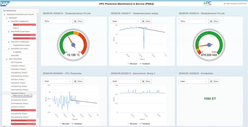Collapse the Messewand tree node
Screen dimensions: 248x127
pyautogui.click(x=7, y=18)
